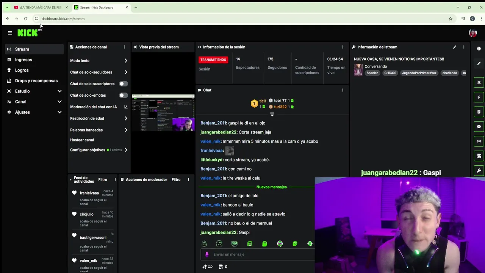
Task: Open options menu of Información de la sesión
Action: tap(343, 47)
